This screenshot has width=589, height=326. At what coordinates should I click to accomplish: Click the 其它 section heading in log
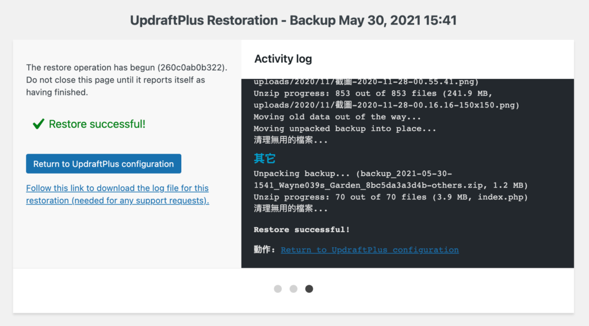(x=265, y=159)
